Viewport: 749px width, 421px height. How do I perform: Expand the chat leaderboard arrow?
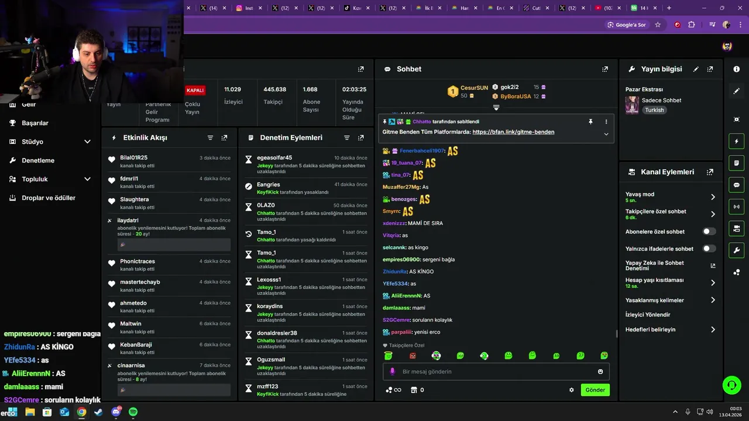click(x=496, y=108)
